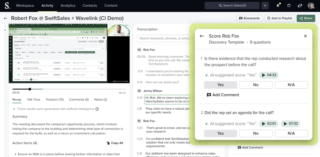
Task: Select Yes for question 1
Action: pyautogui.click(x=221, y=85)
